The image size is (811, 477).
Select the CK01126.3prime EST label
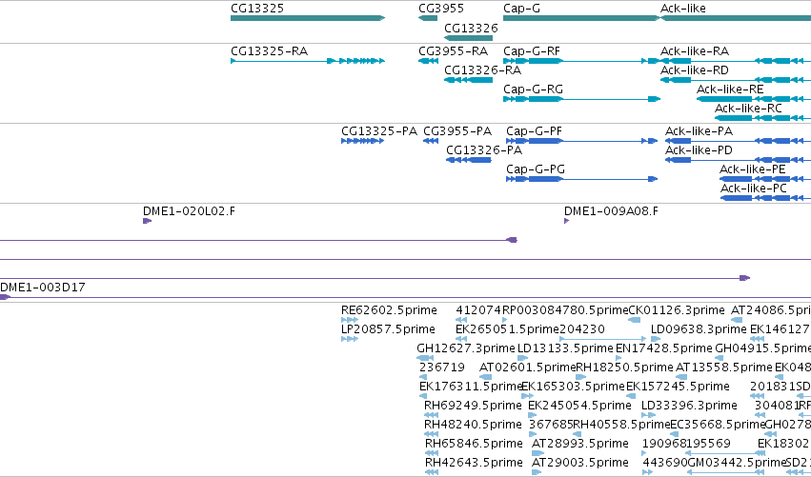(x=677, y=310)
